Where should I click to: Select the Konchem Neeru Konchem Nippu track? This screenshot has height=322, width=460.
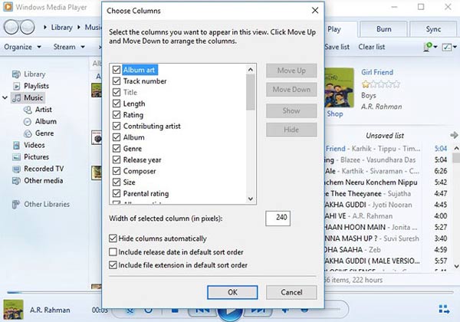point(386,182)
